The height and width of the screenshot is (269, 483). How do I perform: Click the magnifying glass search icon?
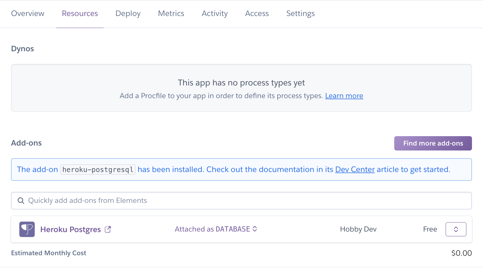pos(21,201)
